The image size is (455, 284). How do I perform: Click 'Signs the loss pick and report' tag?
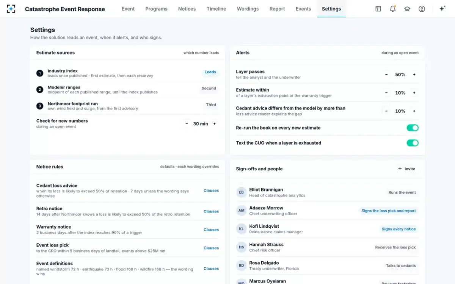click(x=389, y=211)
